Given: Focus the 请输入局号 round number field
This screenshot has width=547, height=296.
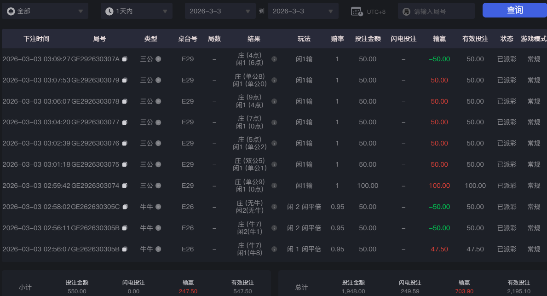Looking at the screenshot, I should pyautogui.click(x=441, y=12).
